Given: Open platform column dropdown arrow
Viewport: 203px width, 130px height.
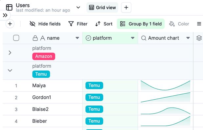Looking at the screenshot, I should (x=133, y=38).
